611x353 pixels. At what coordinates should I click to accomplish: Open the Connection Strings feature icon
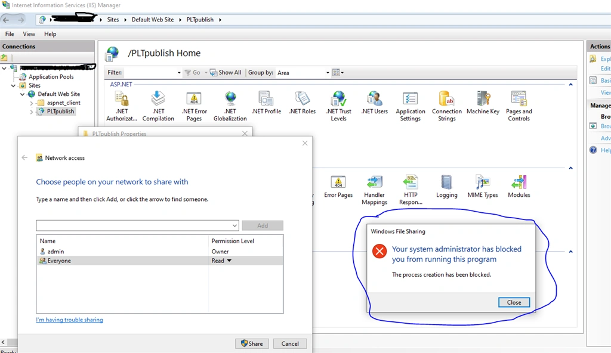(x=446, y=106)
